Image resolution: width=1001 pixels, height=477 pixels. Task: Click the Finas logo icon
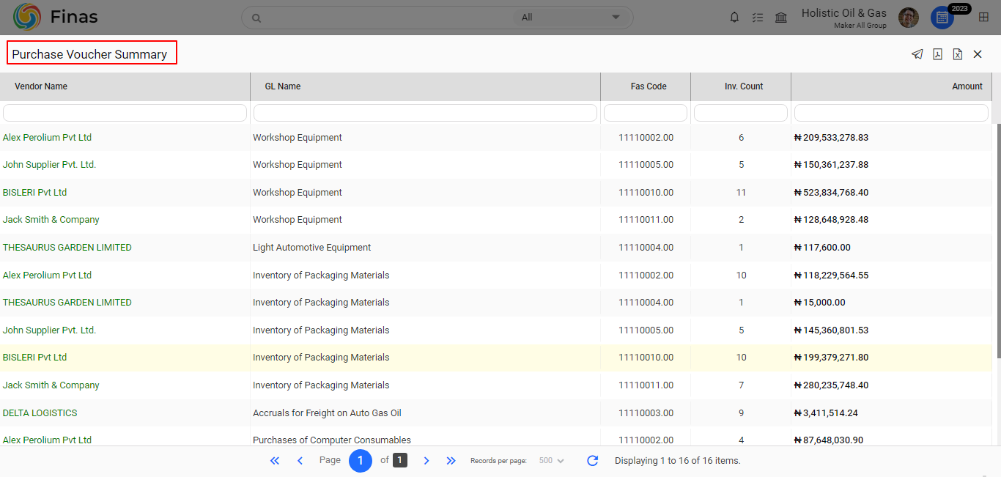27,17
